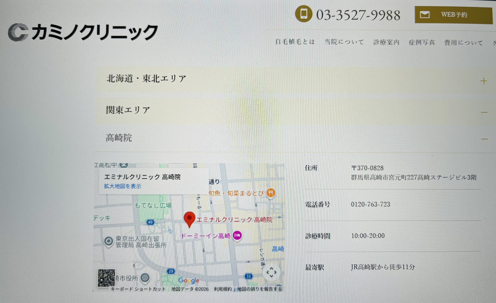Screen dimensions: 496x303
Task: Click route 29 shield on map
Action: [171, 271]
